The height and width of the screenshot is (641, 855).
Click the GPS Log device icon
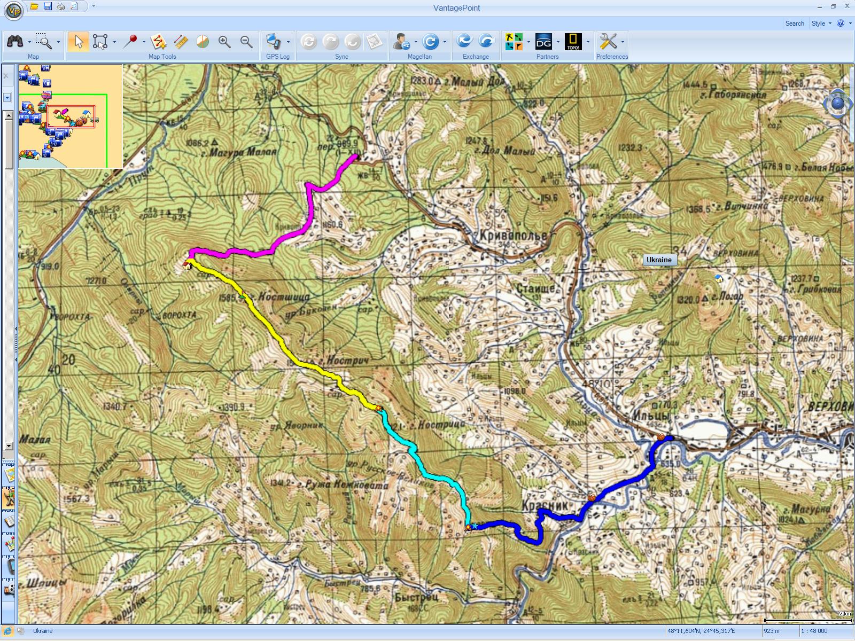pos(274,42)
